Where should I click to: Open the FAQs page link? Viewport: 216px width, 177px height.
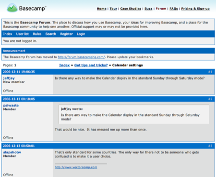coord(174,9)
